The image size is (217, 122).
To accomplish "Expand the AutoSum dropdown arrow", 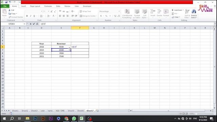I will pyautogui.click(x=183, y=10).
